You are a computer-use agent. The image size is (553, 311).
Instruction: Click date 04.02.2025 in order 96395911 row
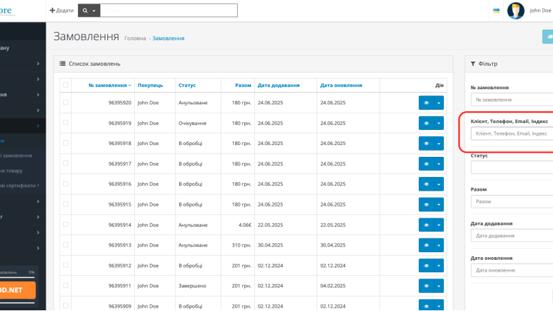333,286
